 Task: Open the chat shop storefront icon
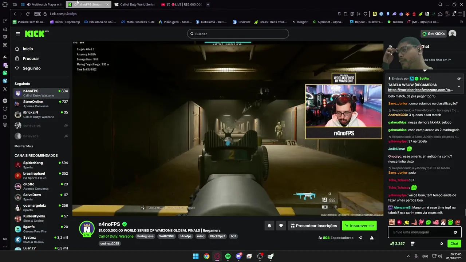click(412, 243)
